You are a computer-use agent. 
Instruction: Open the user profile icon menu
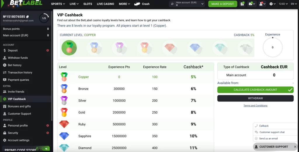pyautogui.click(x=263, y=4)
